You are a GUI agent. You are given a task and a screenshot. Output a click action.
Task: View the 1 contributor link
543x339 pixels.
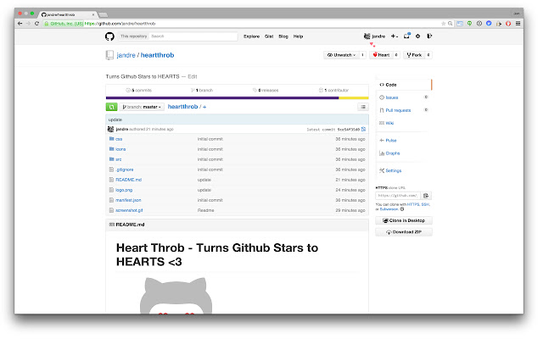[x=333, y=91]
